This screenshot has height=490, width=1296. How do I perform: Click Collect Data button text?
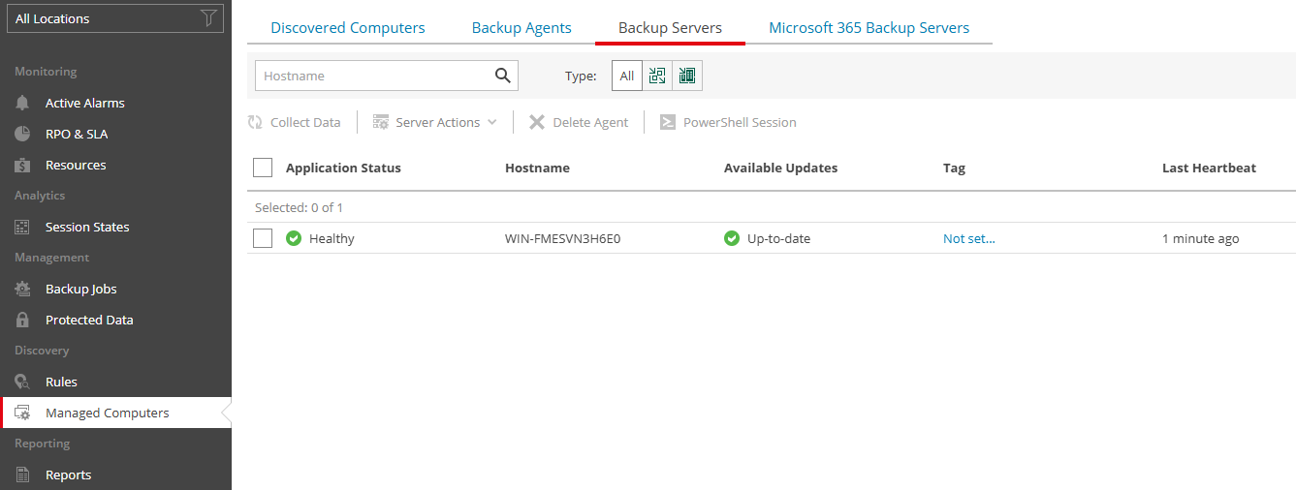tap(305, 122)
